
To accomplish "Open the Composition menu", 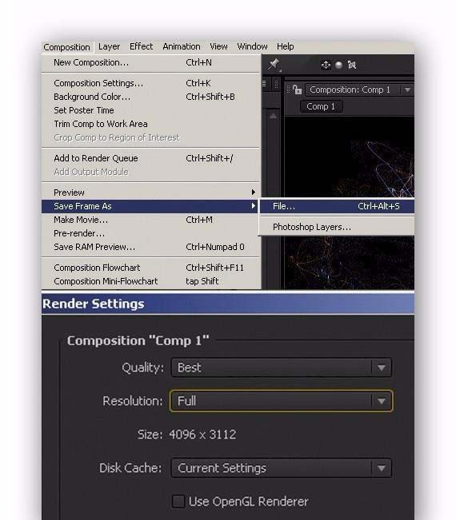I will pyautogui.click(x=66, y=47).
